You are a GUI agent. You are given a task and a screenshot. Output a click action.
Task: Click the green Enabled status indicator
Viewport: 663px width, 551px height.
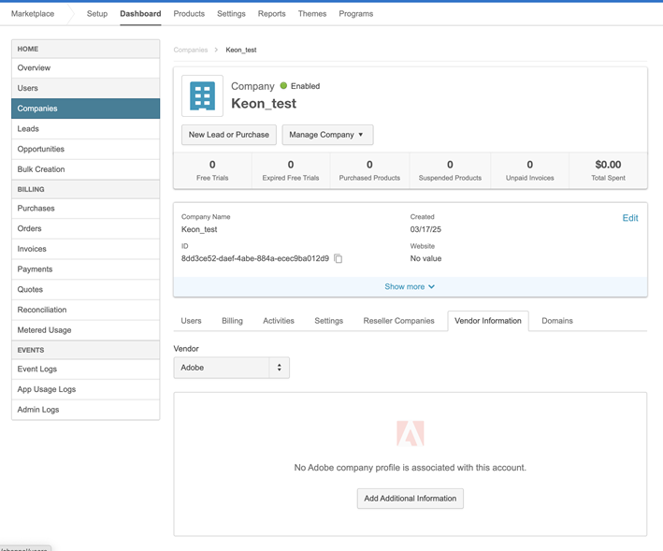coord(284,86)
